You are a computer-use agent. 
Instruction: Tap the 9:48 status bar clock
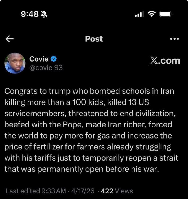pyautogui.click(x=30, y=14)
